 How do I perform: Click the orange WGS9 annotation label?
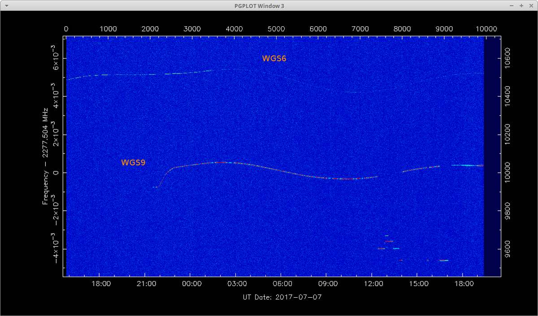click(133, 163)
